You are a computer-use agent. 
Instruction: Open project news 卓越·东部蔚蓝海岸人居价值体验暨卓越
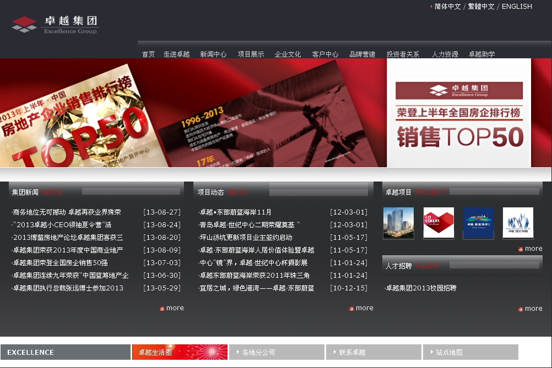(x=256, y=250)
